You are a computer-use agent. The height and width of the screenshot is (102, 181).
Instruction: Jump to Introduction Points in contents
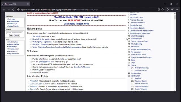click(x=136, y=17)
